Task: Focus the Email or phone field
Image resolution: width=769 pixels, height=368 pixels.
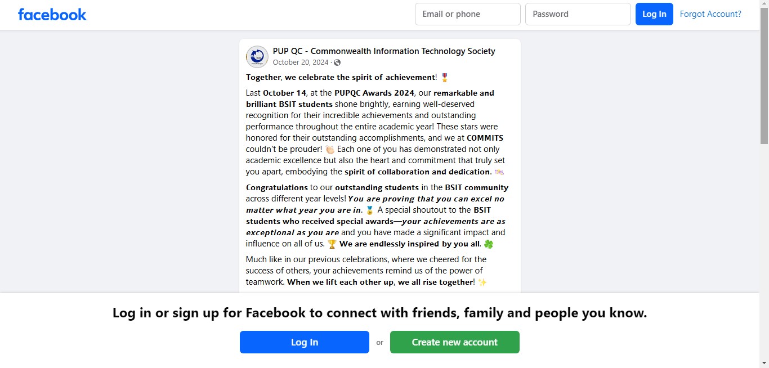Action: [x=468, y=14]
